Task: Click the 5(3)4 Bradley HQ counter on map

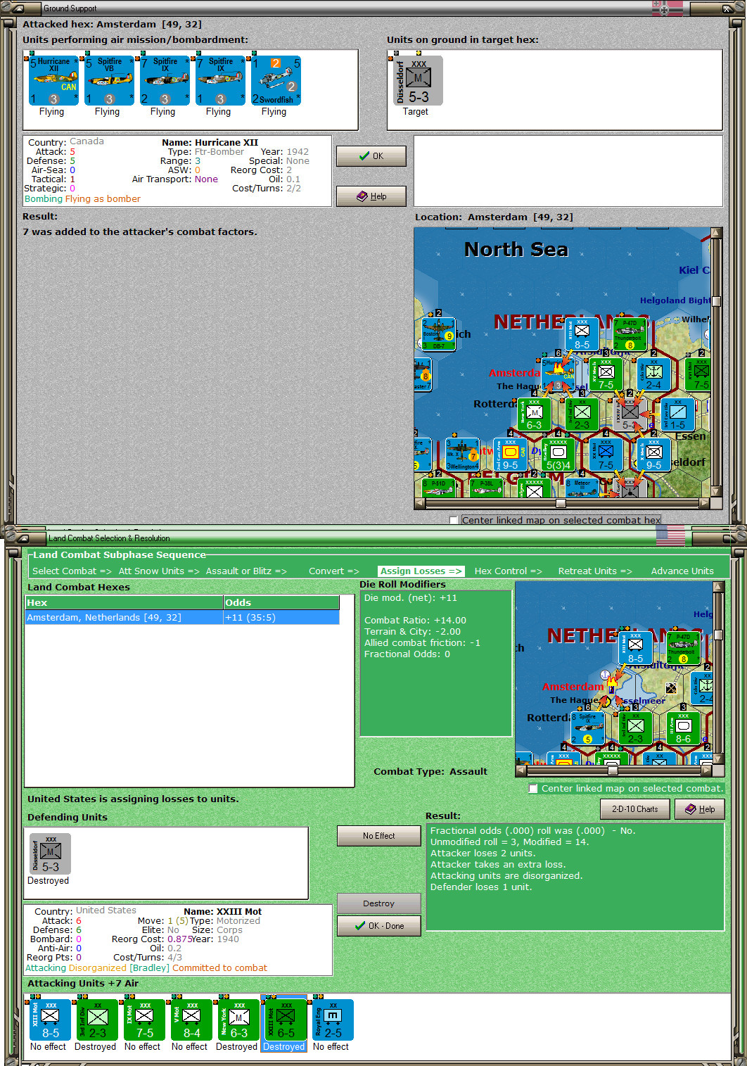Action: (558, 455)
